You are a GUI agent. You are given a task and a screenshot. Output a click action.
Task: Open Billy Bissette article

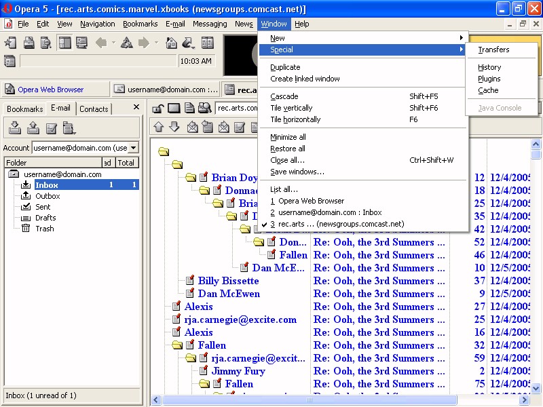pyautogui.click(x=228, y=281)
